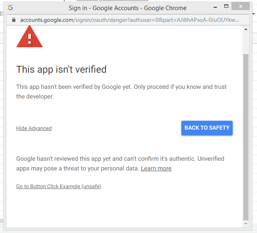This screenshot has height=233, width=257.
Task: Click the scrollbar track above the thumb
Action: click(246, 42)
